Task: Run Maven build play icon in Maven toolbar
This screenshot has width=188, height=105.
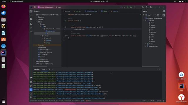Action: point(155,15)
